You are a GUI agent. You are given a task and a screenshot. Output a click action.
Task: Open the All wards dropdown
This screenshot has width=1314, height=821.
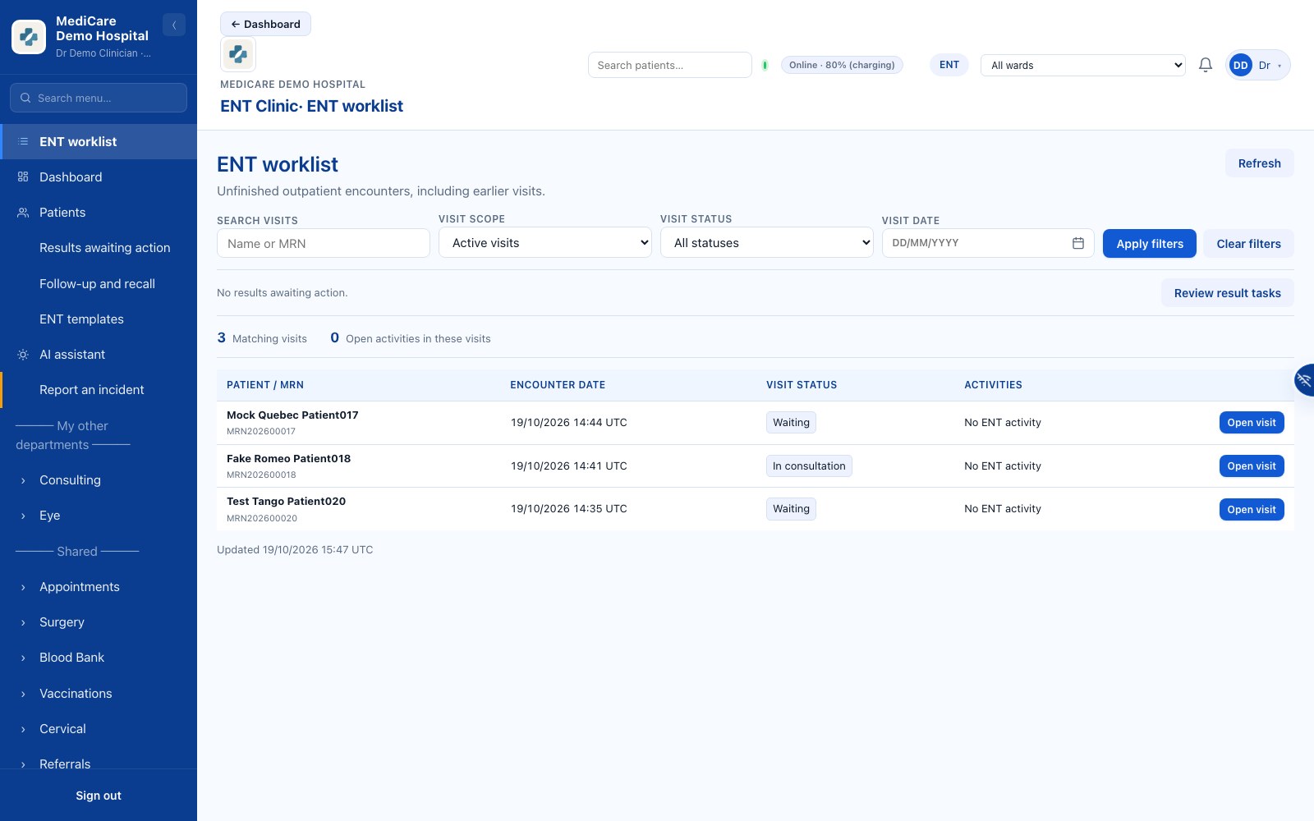pos(1083,65)
